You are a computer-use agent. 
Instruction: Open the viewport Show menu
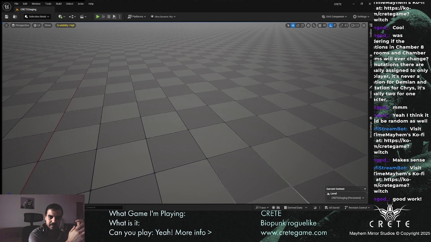coord(47,25)
